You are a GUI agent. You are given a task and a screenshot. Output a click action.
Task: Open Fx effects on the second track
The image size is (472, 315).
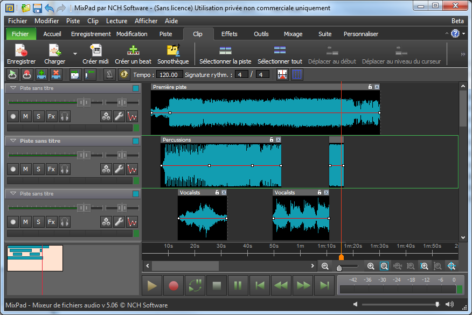coord(52,169)
